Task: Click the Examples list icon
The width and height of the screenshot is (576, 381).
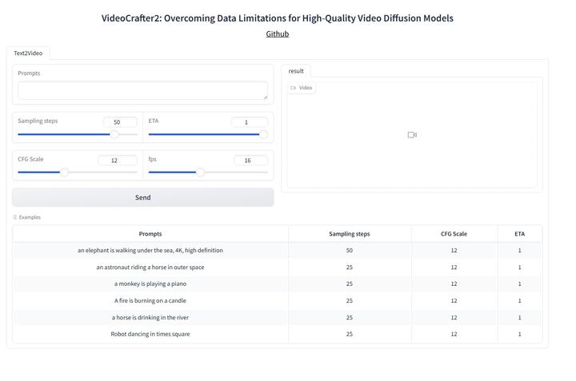Action: point(15,217)
